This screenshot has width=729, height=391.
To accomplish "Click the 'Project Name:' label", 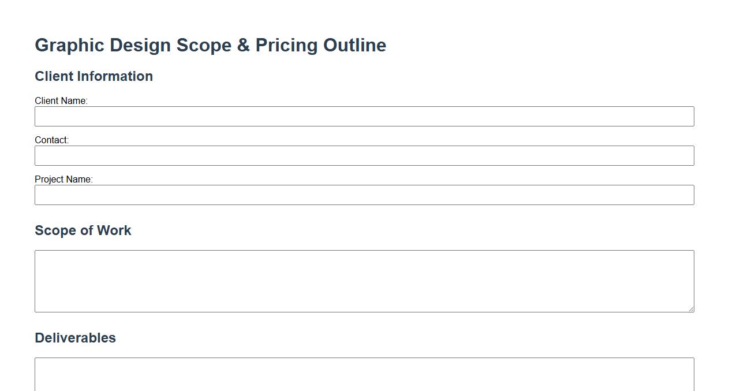I will click(63, 179).
